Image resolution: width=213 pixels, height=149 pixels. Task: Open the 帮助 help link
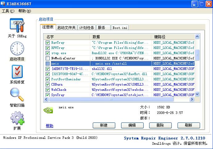(x=49, y=126)
